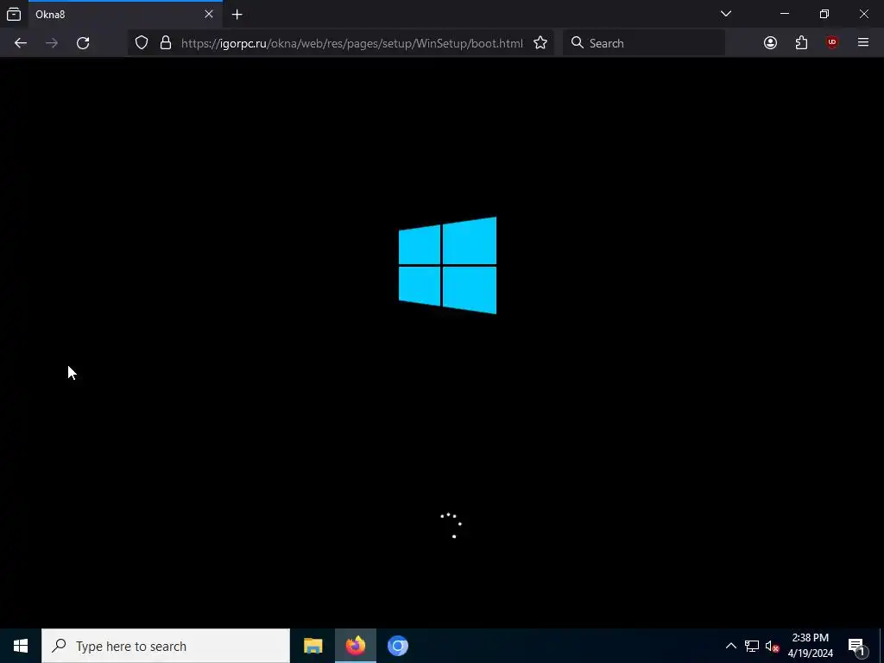Open tracking protection shield icon
Image resolution: width=884 pixels, height=663 pixels.
point(142,43)
